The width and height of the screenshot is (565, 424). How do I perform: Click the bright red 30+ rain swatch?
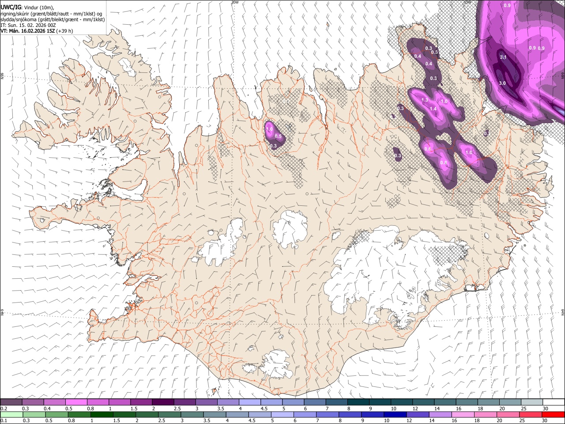coord(554,414)
